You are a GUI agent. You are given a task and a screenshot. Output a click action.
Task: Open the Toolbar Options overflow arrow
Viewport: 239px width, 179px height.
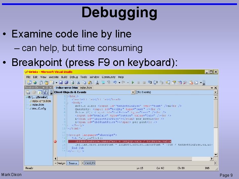point(204,83)
